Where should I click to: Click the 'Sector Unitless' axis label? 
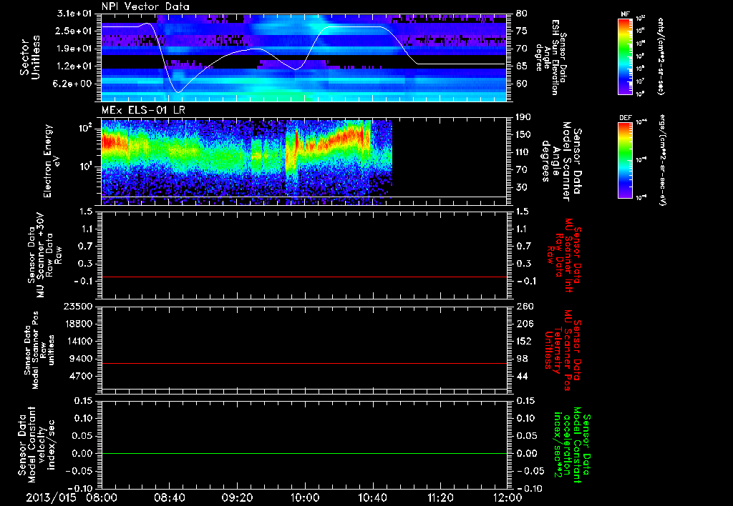point(30,57)
